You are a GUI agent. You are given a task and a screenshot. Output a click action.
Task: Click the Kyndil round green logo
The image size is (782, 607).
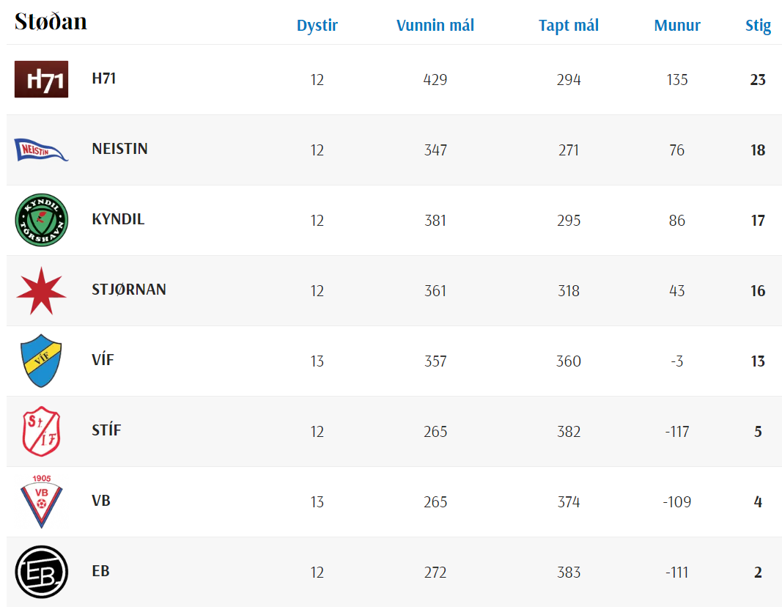(41, 220)
